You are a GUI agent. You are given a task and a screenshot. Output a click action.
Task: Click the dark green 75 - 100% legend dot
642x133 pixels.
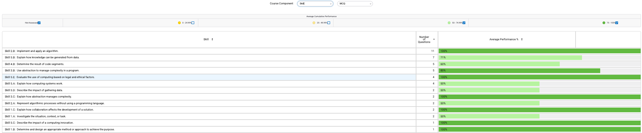point(604,23)
